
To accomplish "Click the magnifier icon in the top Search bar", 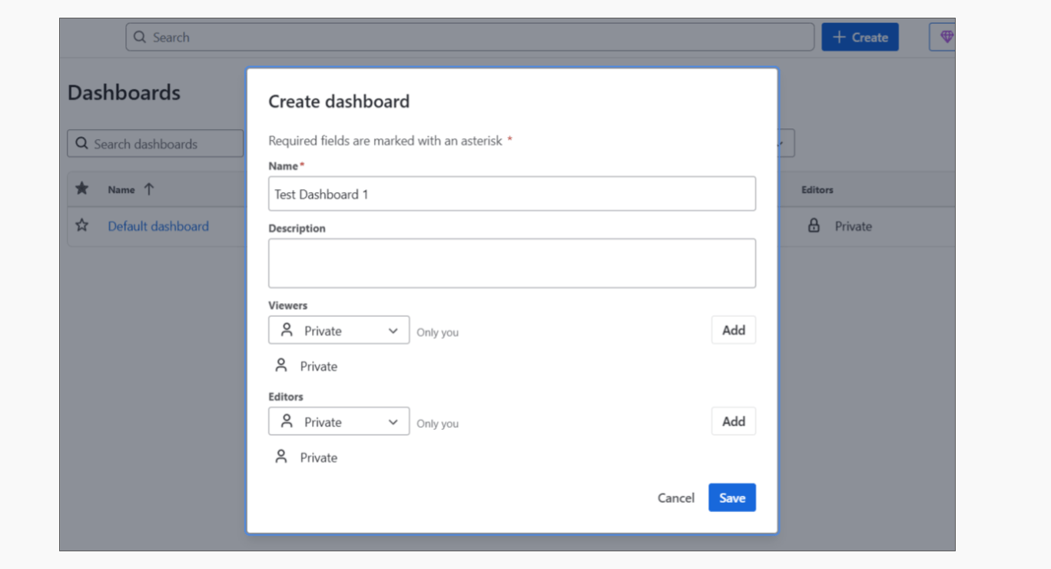I will [139, 37].
